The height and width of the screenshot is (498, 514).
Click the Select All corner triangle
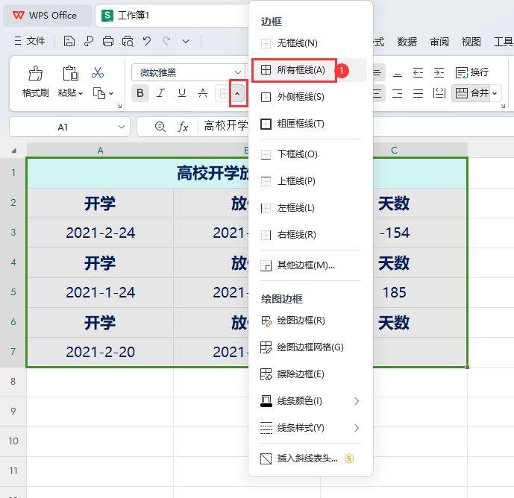tap(13, 151)
